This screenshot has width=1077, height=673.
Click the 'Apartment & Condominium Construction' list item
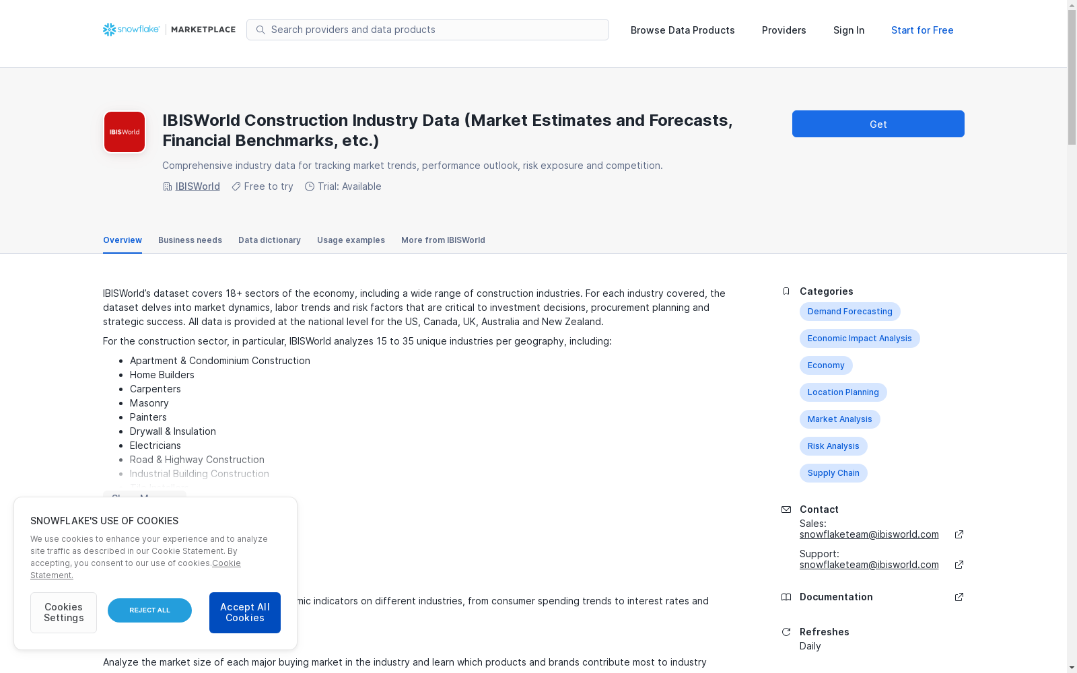coord(220,361)
